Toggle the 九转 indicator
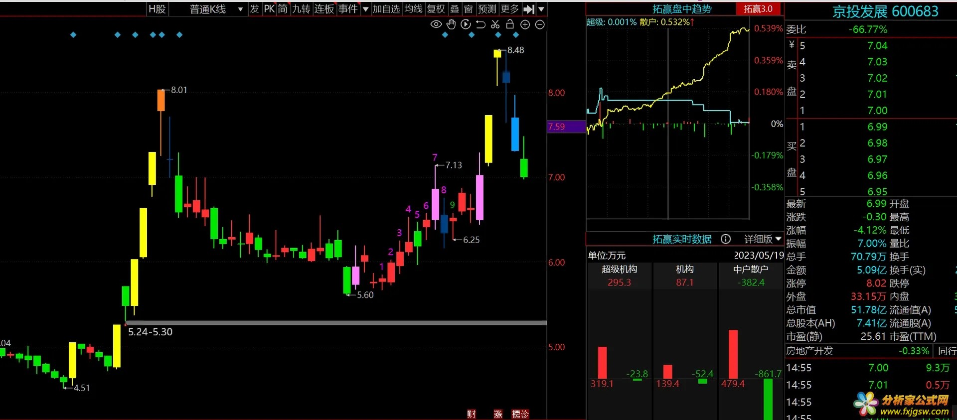This screenshot has width=957, height=420. tap(301, 9)
